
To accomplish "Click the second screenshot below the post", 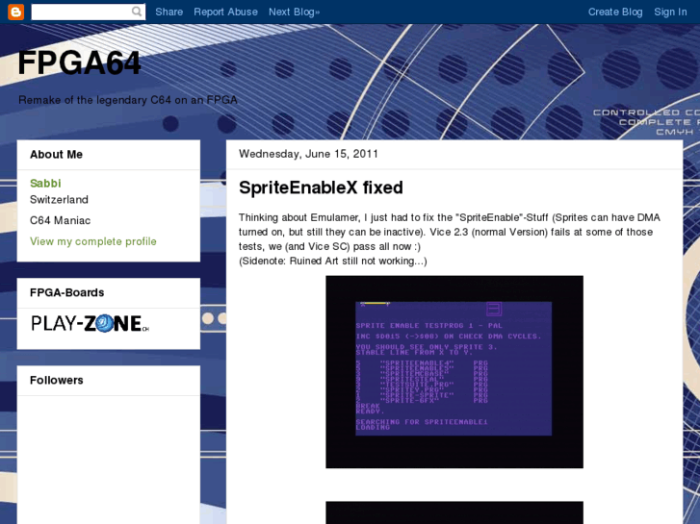I will pyautogui.click(x=454, y=512).
